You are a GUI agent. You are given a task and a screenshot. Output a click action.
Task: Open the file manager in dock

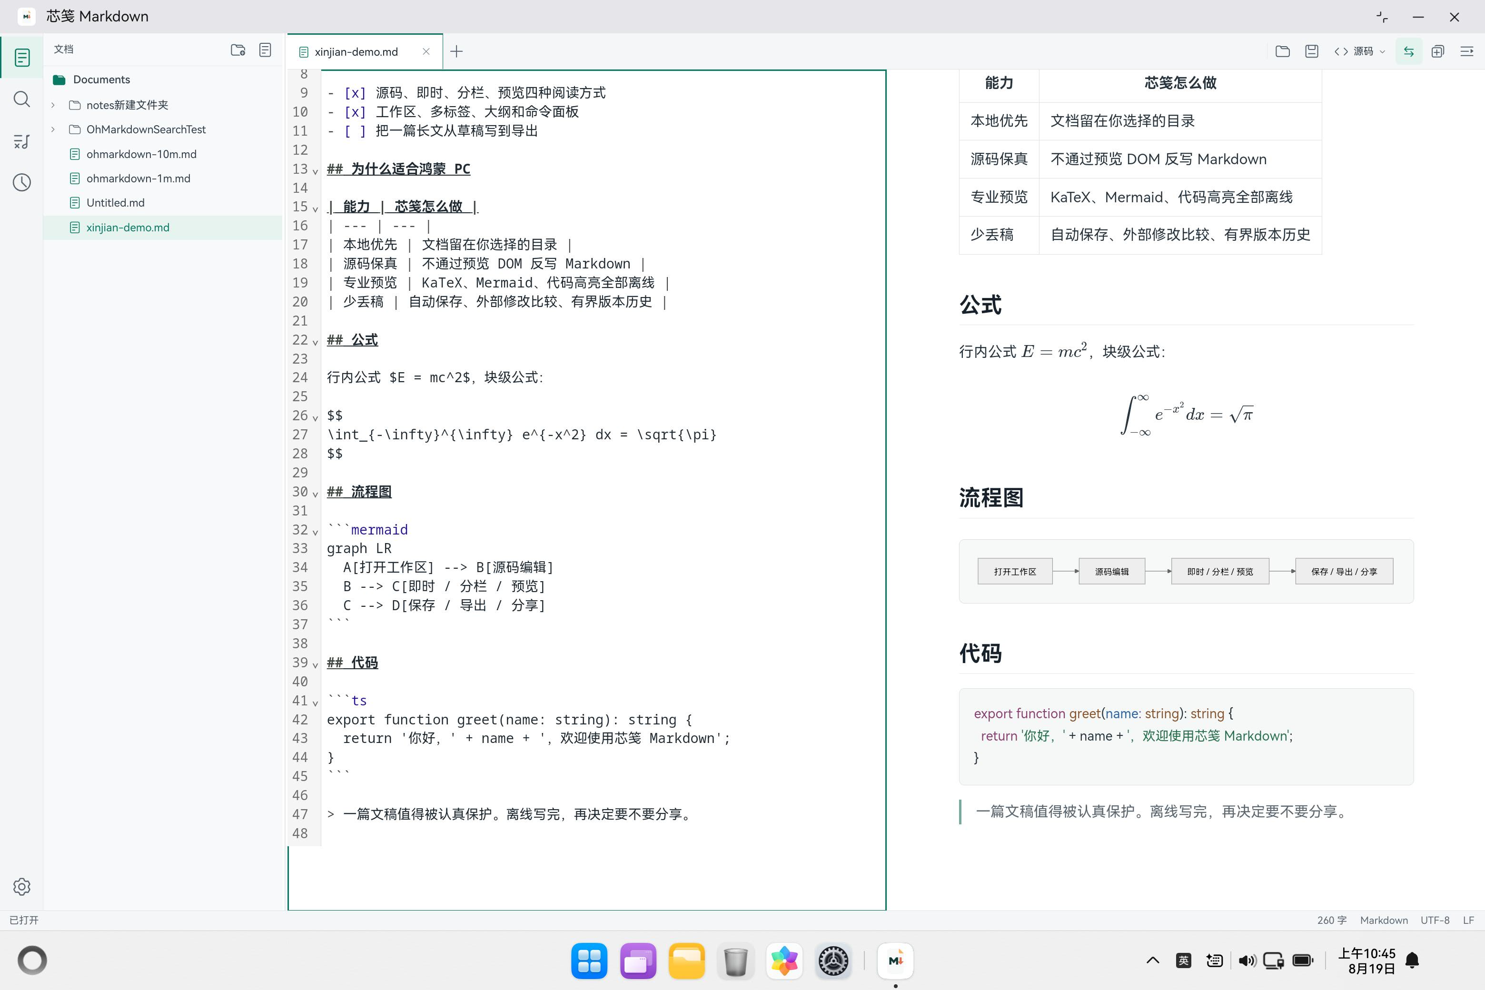coord(686,961)
